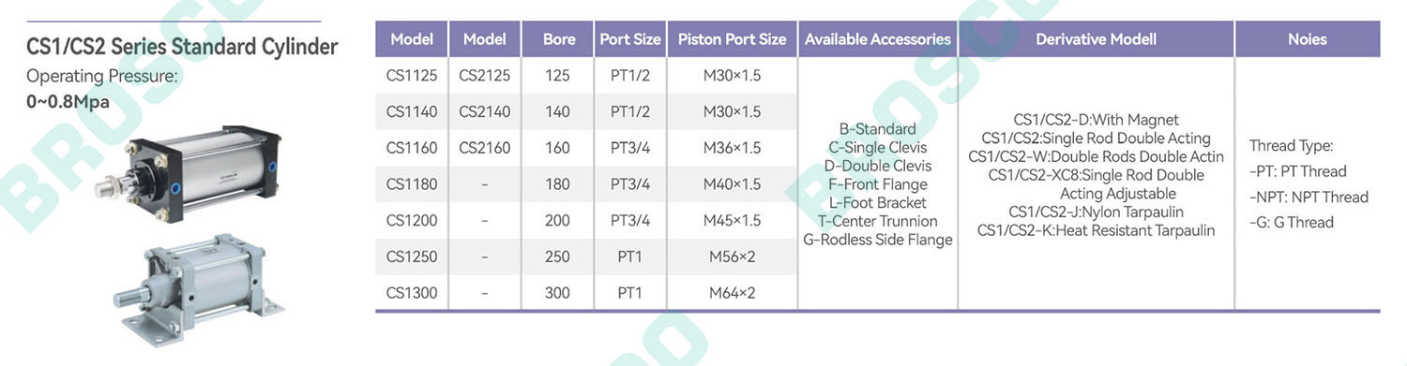Click the Available Accessories header
Image resolution: width=1407 pixels, height=366 pixels.
pos(878,39)
